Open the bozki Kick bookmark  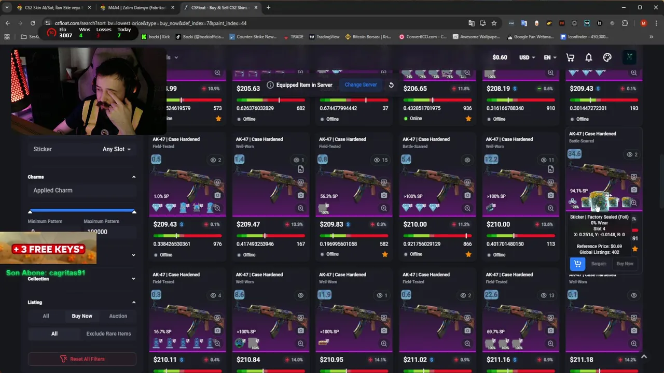(156, 37)
